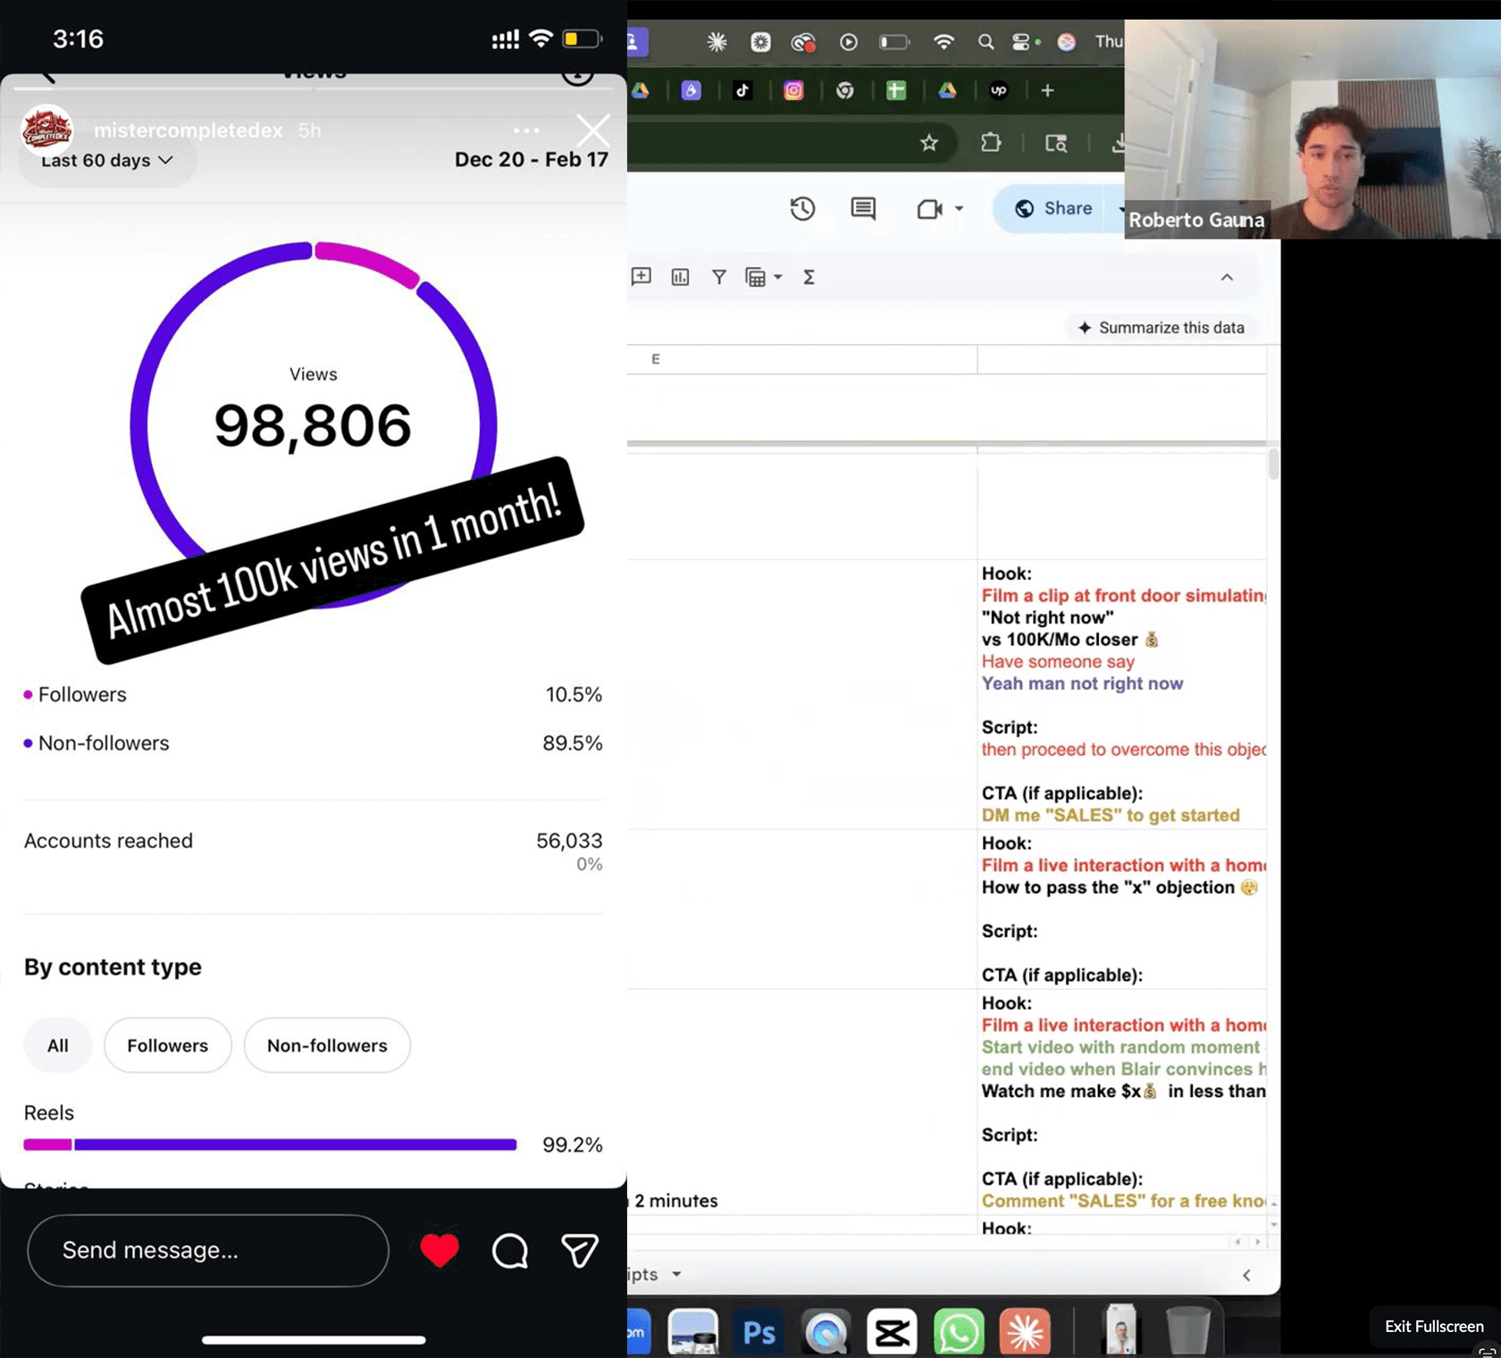Click the Reels 99.2% progress bar
Viewport: 1501px width, 1358px height.
tap(270, 1144)
